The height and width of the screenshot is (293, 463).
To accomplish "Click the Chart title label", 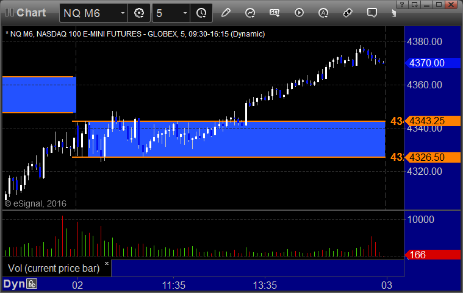I will coord(31,13).
